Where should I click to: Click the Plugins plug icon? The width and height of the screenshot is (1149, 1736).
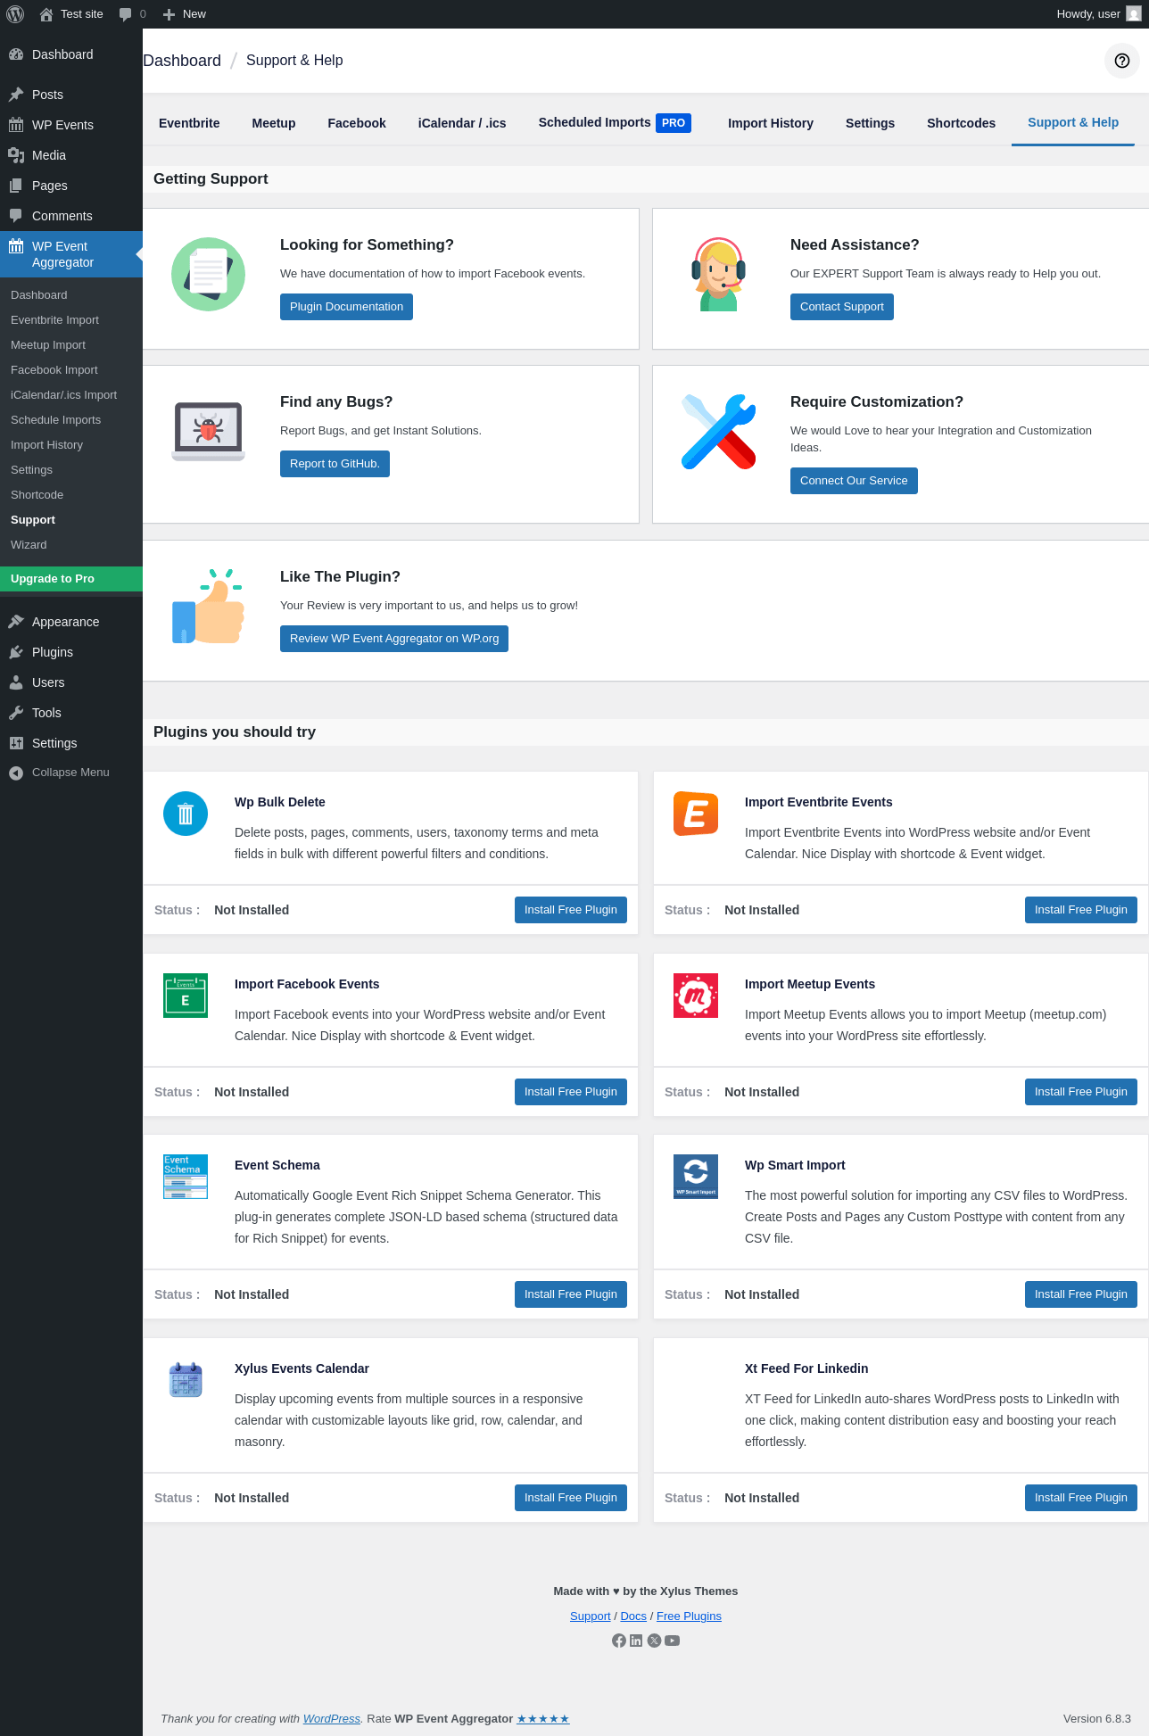tap(16, 652)
